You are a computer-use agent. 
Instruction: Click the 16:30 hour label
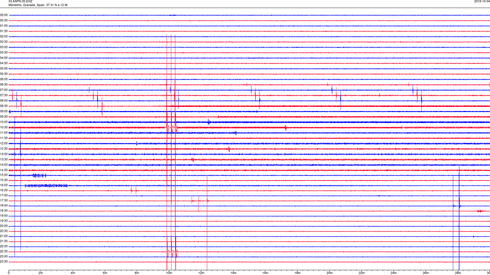[x=4, y=190]
